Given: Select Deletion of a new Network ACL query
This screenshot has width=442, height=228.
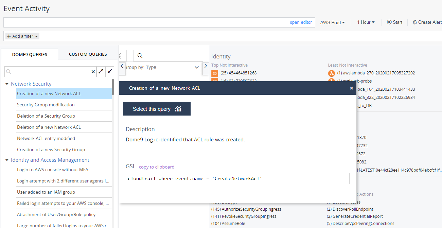Looking at the screenshot, I should [x=64, y=127].
